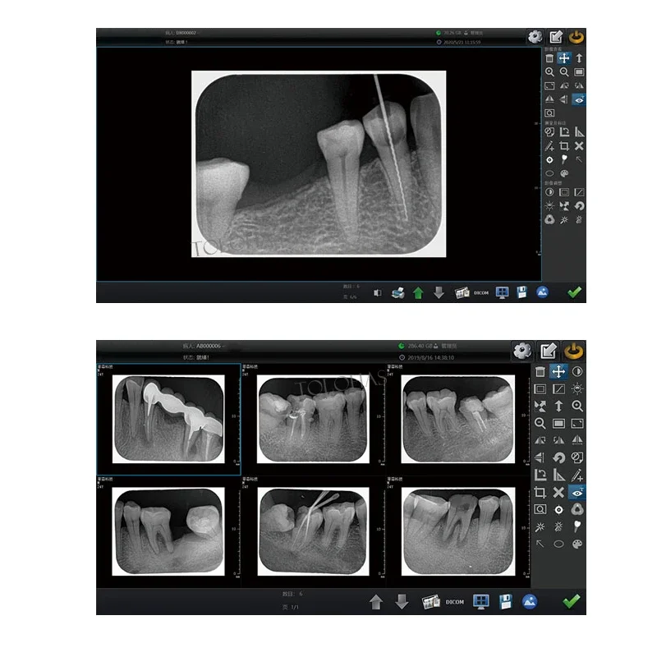Viewport: 657px width, 657px height.
Task: Open color palette tool in upper window
Action: (x=564, y=173)
